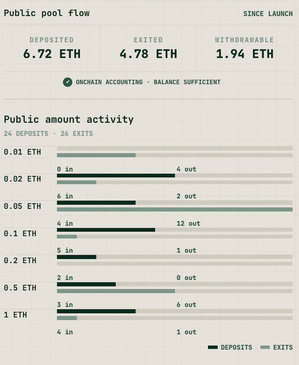Click the dark Deposits legend swatch
The height and width of the screenshot is (365, 299).
coord(213,347)
